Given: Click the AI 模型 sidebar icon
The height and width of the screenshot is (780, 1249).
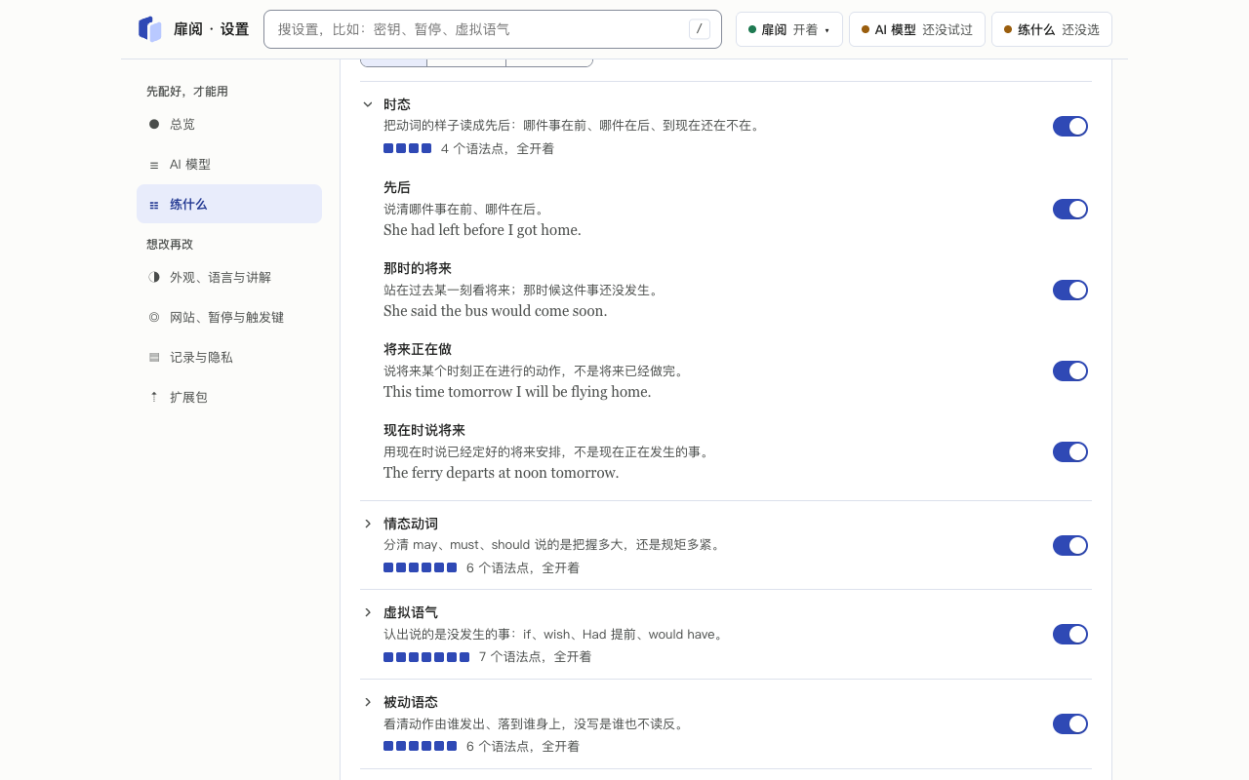Looking at the screenshot, I should coord(154,165).
